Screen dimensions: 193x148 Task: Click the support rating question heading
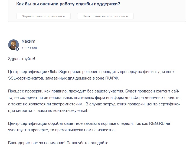[68, 4]
